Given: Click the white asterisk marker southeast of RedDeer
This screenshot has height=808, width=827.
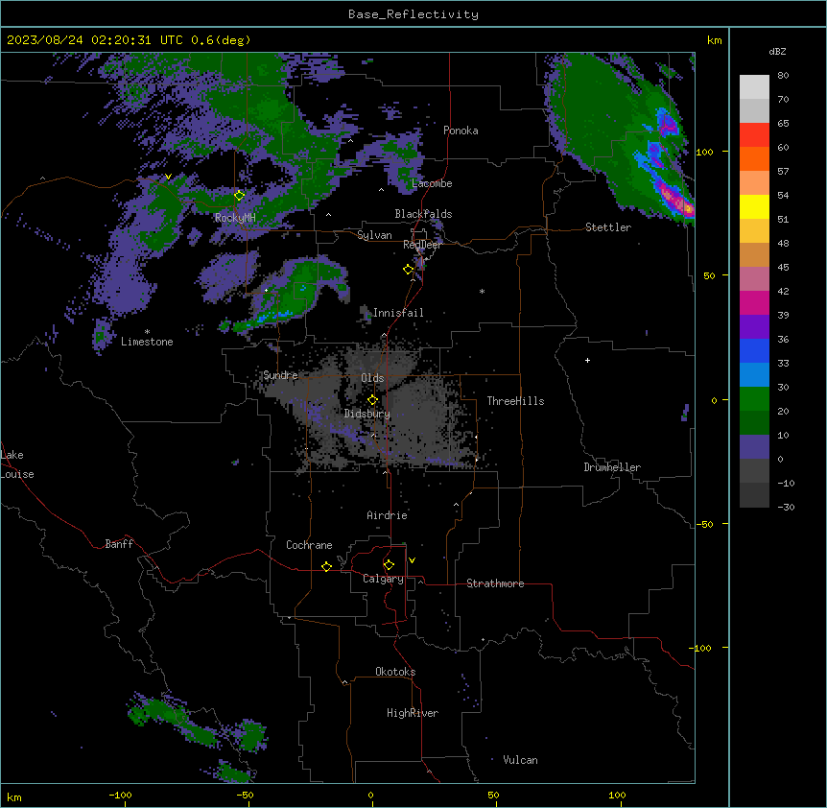Looking at the screenshot, I should (482, 291).
